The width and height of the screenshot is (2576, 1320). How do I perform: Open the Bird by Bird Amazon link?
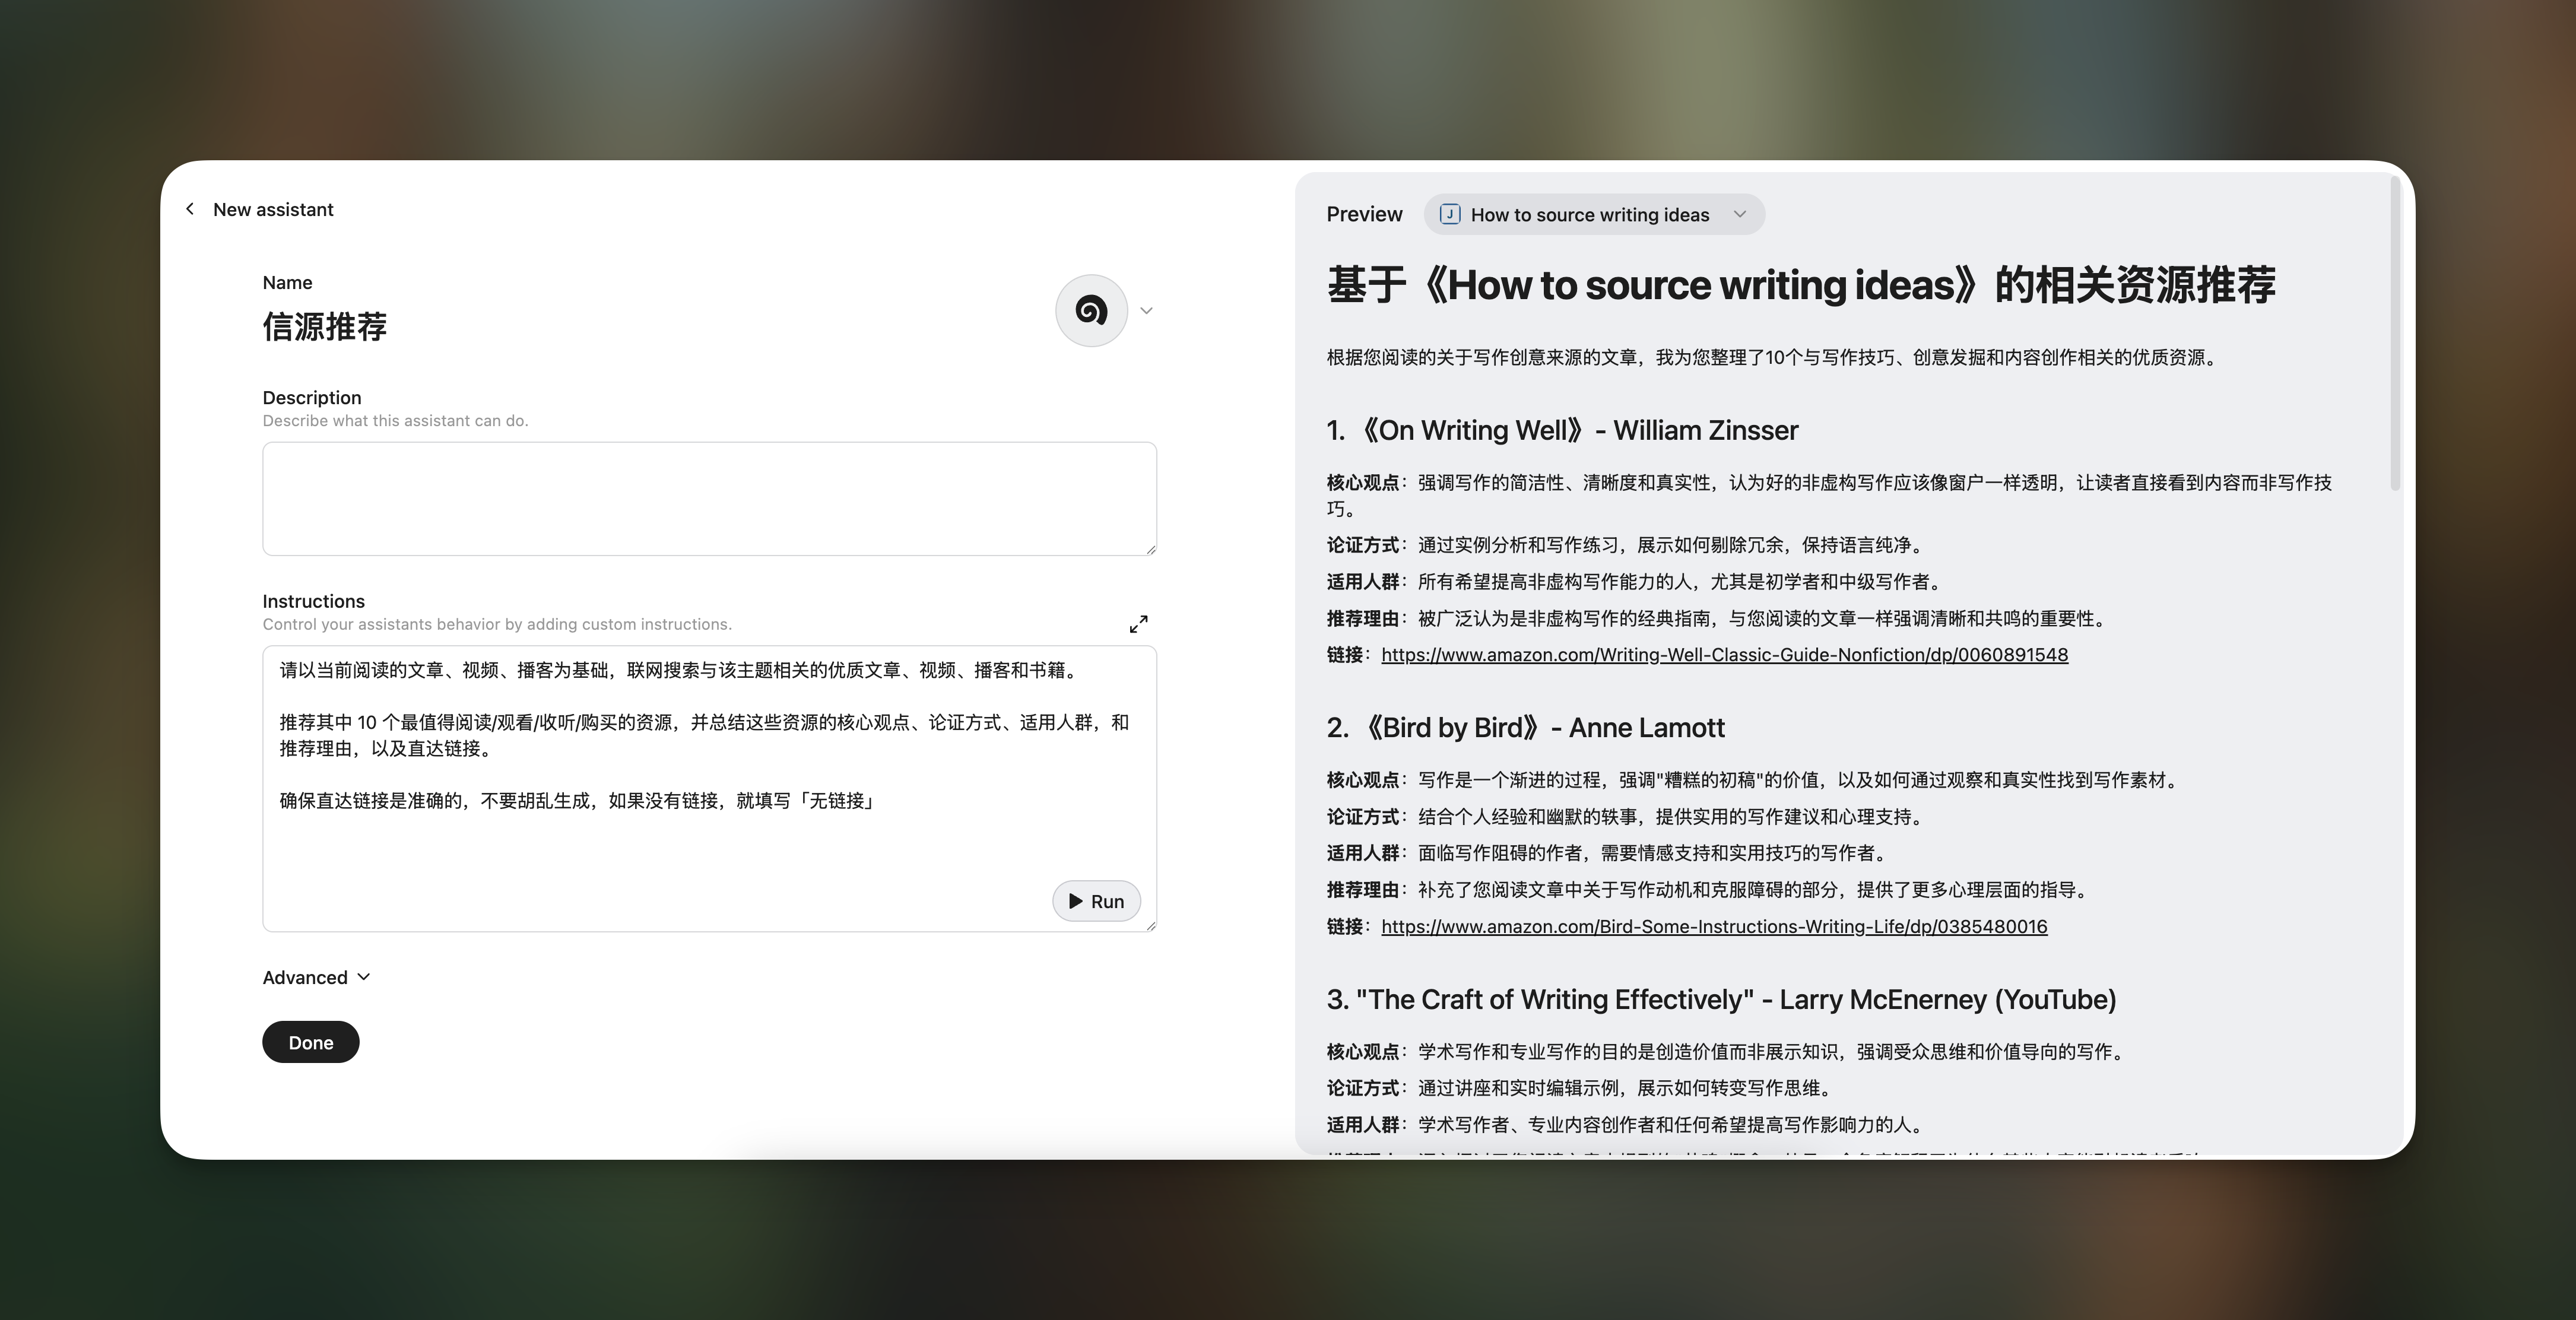coord(1714,927)
